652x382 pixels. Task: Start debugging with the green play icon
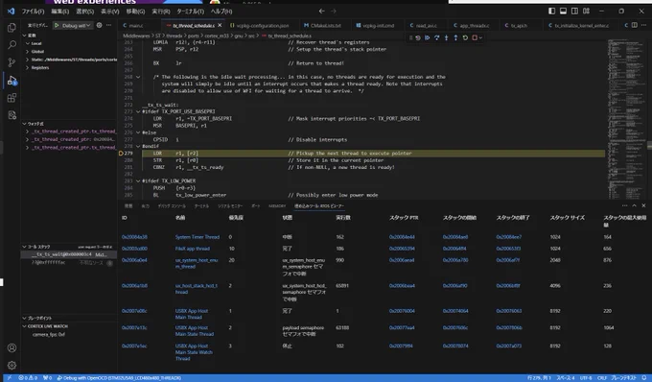(x=57, y=25)
